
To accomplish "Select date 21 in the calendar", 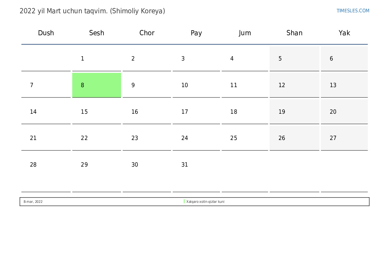I will pyautogui.click(x=46, y=138).
